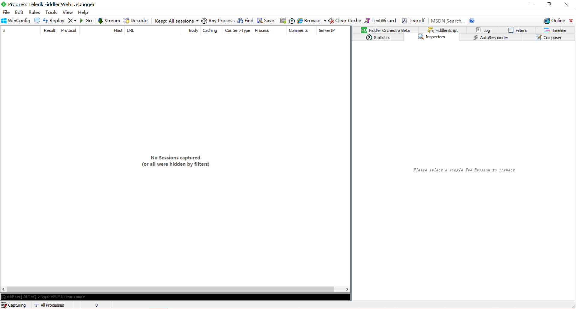Click the horizontal scrollbar in sessions list
The height and width of the screenshot is (309, 576).
click(x=170, y=289)
